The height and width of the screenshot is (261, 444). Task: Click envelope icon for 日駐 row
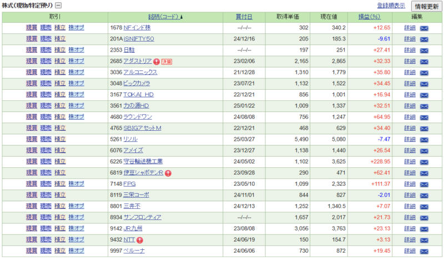424,50
